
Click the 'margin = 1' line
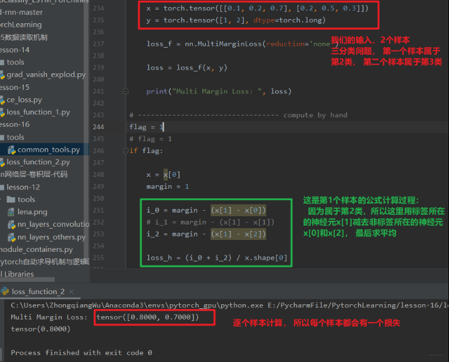coord(167,186)
